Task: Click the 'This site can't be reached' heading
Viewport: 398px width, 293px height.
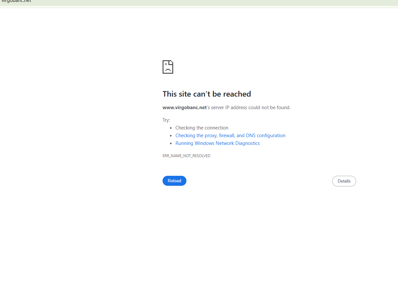Action: click(207, 94)
